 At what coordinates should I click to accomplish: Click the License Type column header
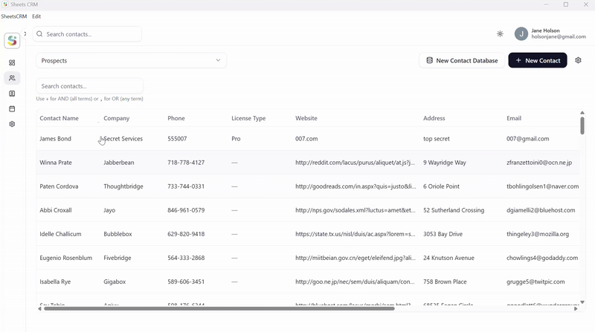[x=248, y=118]
